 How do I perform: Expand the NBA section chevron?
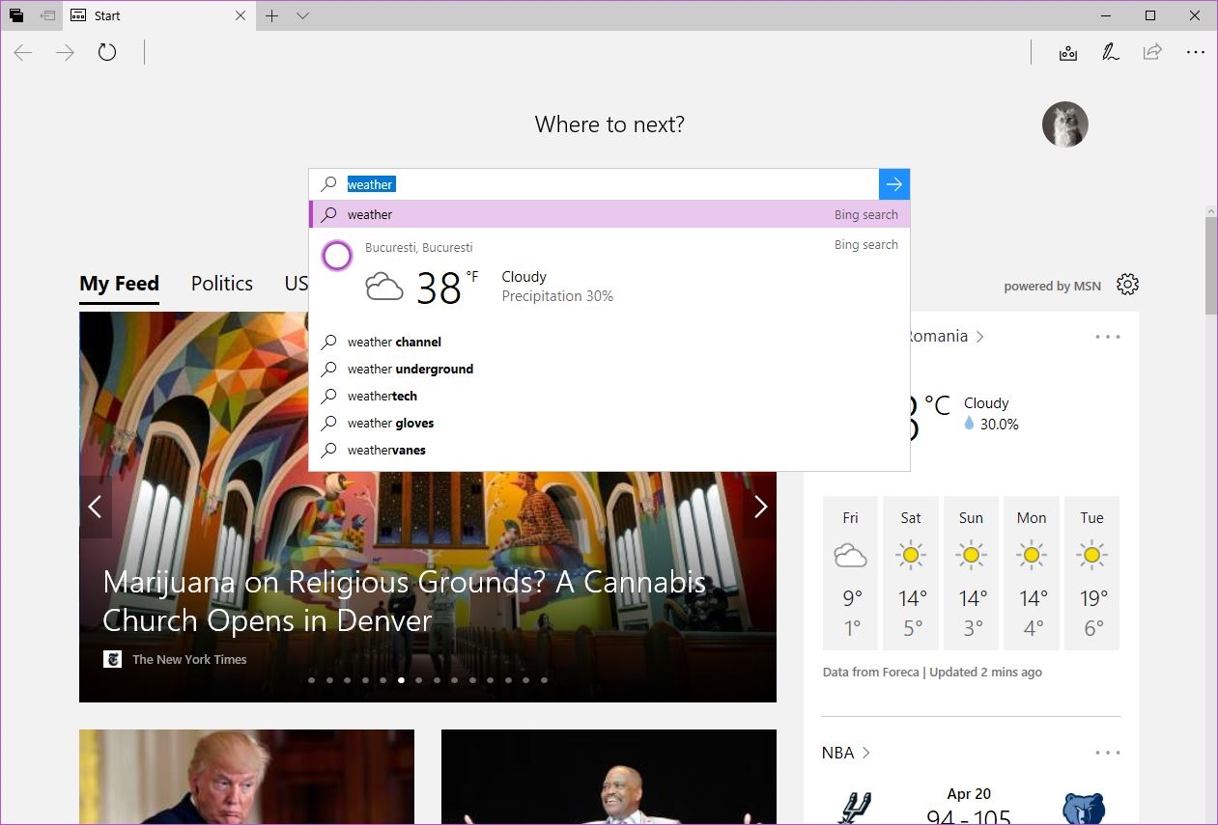tap(865, 753)
